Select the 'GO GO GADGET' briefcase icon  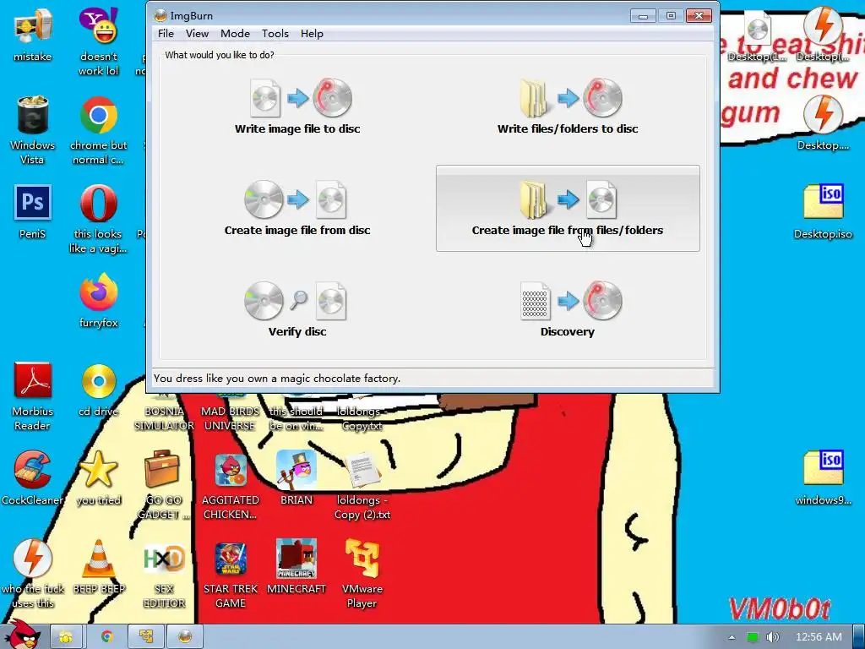pyautogui.click(x=163, y=484)
